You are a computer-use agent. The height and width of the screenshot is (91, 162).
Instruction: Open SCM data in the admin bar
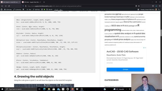[8, 10]
